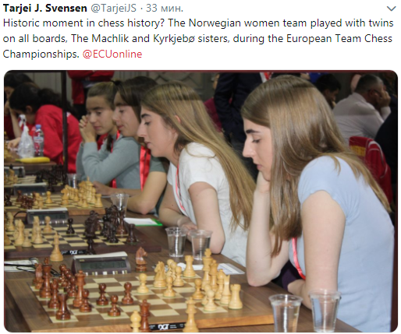The image size is (401, 334).
Task: Click the man in white shirt in background
Action: coord(361,109)
